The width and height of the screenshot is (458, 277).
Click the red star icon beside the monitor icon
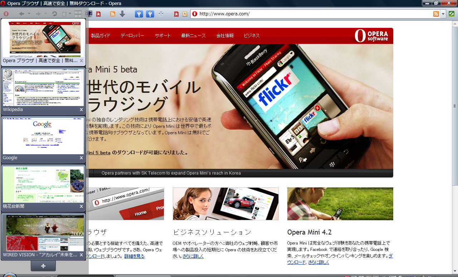tap(98, 14)
